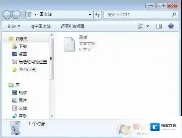The width and height of the screenshot is (182, 138).
Task: Click the 文档 documents icon
Action: tap(14, 108)
